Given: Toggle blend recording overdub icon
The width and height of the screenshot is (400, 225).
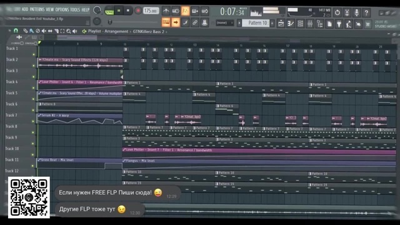Looking at the screenshot, I should tap(195, 11).
